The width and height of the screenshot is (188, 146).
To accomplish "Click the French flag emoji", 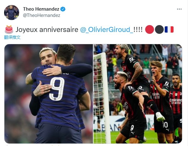I will [x=169, y=29].
